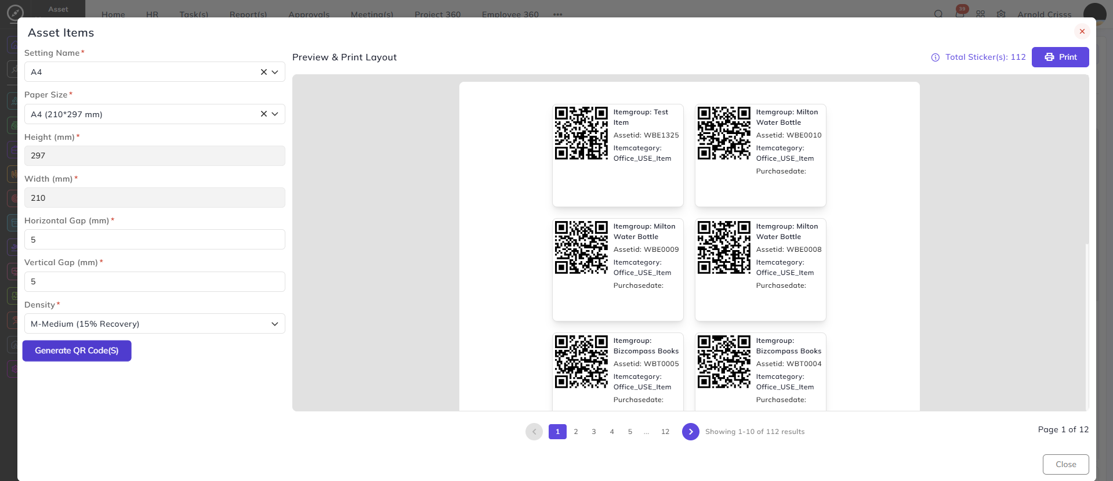
Task: Click the 'Assetid: WBE0009' sticker text
Action: coord(646,249)
